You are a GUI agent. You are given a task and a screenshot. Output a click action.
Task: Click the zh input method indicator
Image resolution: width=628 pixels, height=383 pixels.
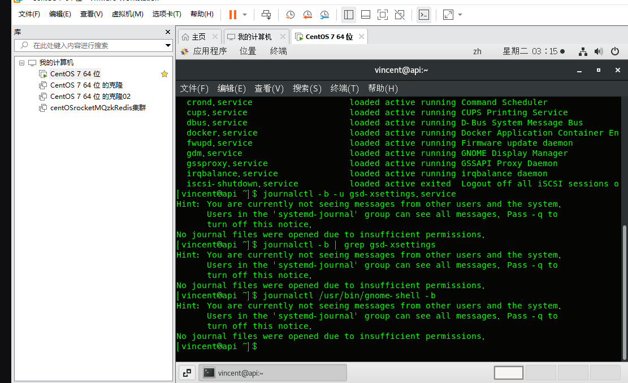pyautogui.click(x=477, y=51)
